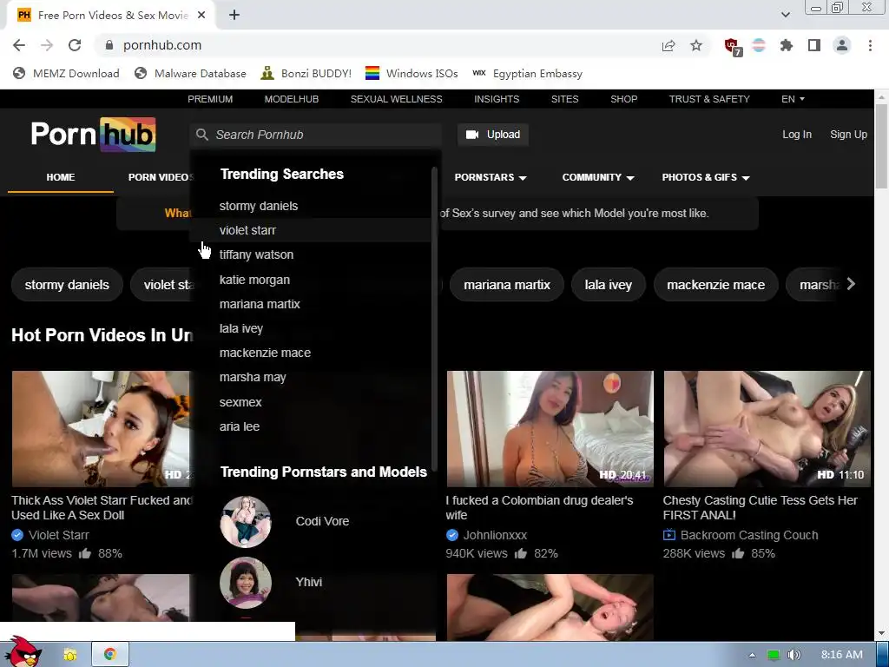Viewport: 889px width, 667px height.
Task: Select the HOME navigation tab
Action: click(61, 177)
